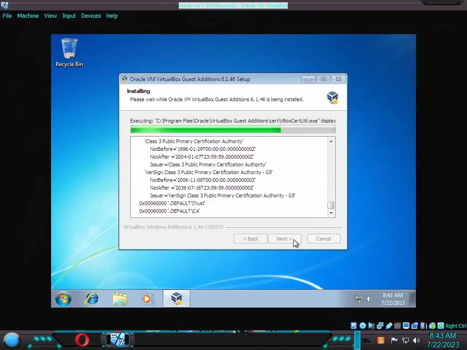Click VirtualBox mouse integration status icon
Image resolution: width=467 pixels, height=350 pixels.
pos(432,326)
